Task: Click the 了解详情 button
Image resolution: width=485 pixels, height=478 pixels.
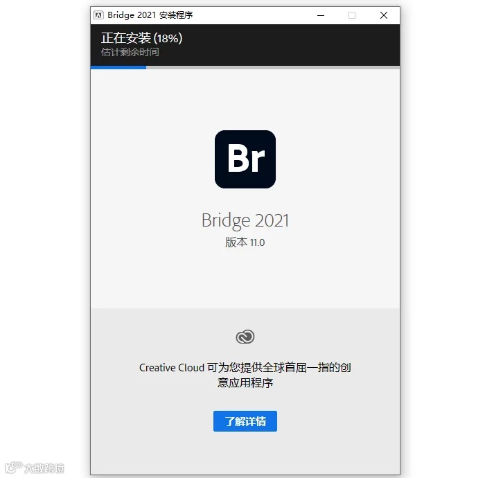Action: click(245, 421)
